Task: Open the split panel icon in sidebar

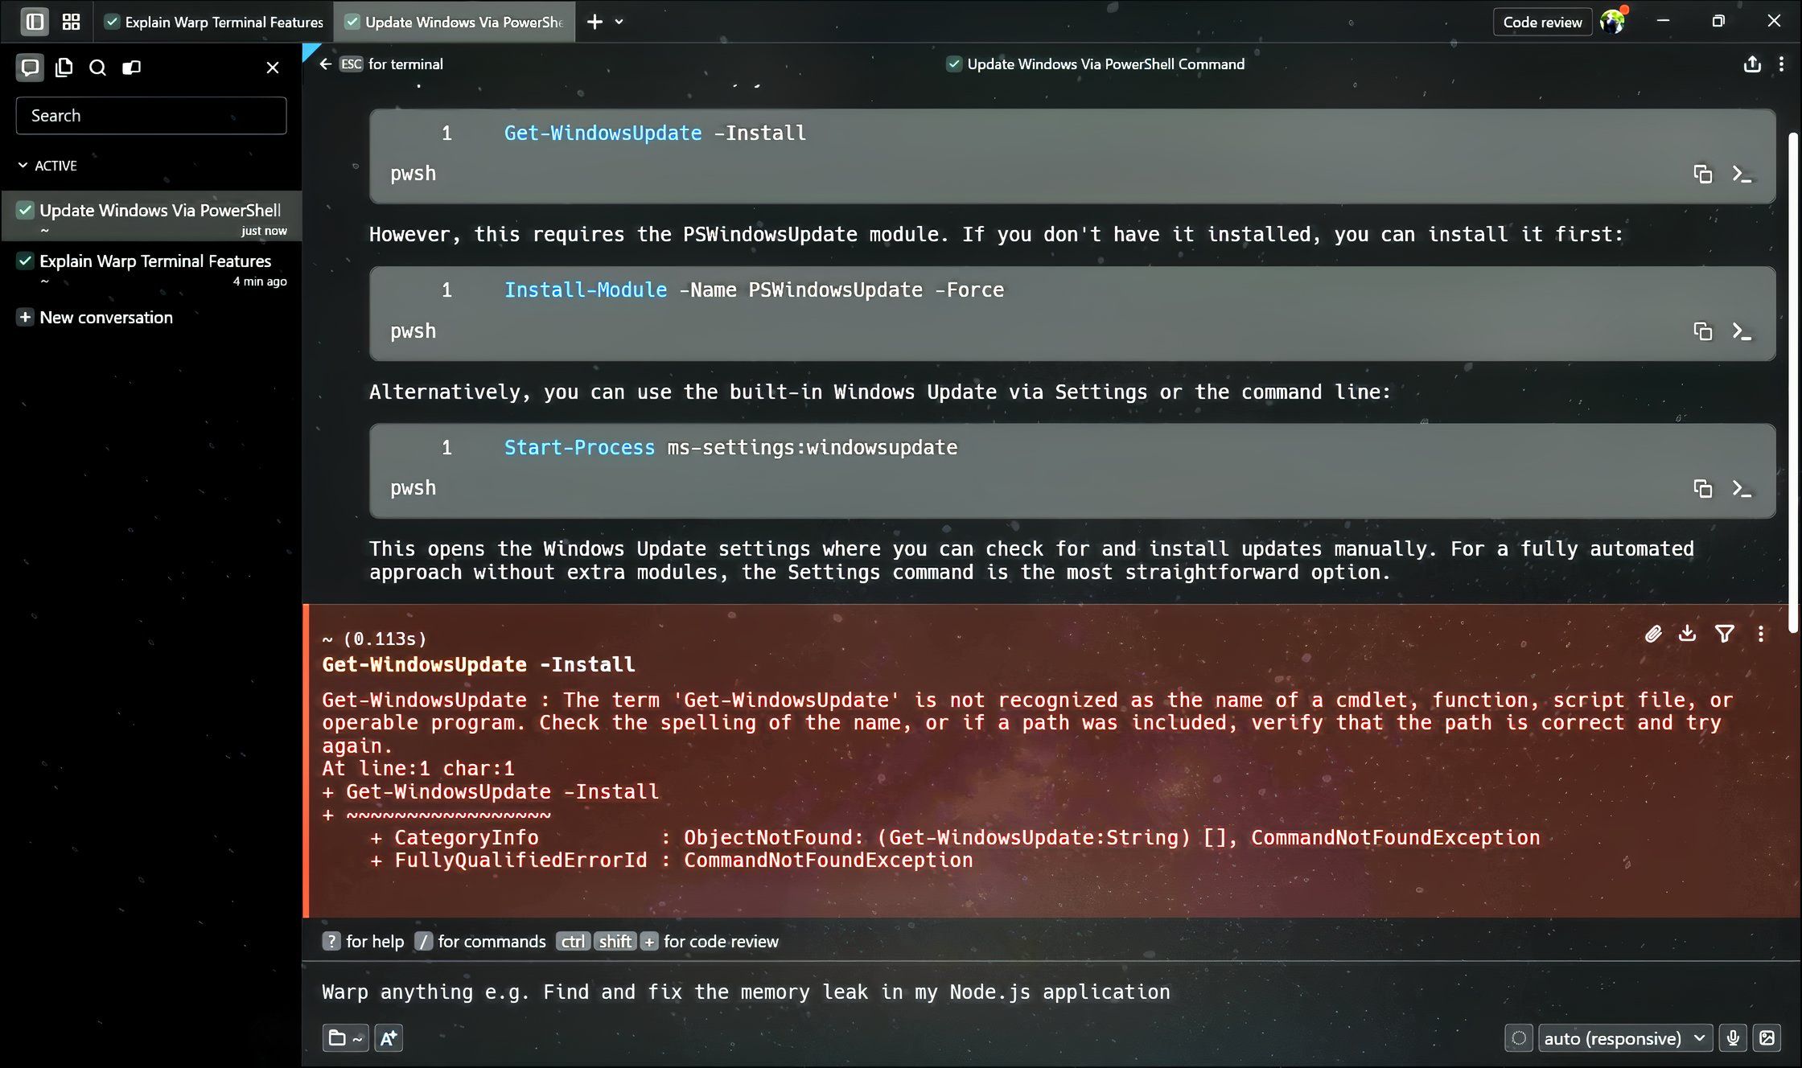Action: (x=131, y=68)
